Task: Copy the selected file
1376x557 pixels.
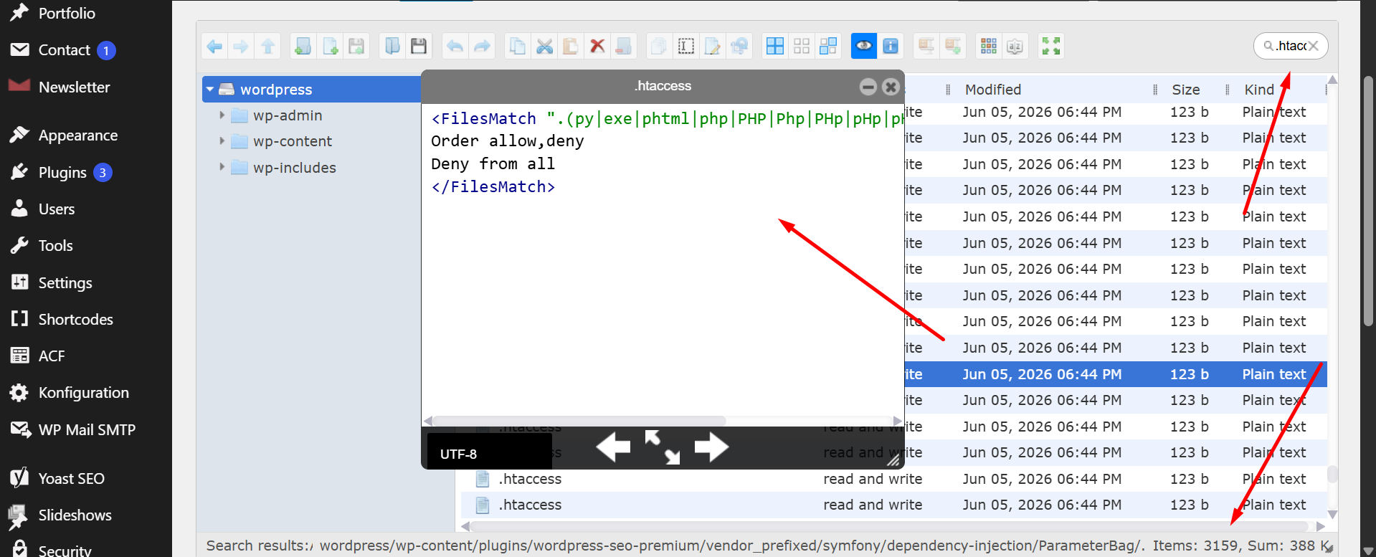Action: point(517,47)
